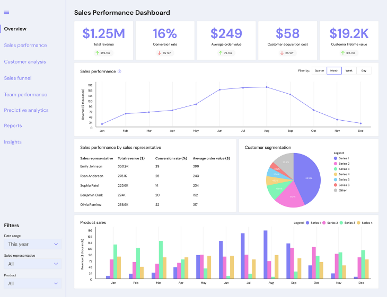Select Benjamin Clark table row name
This screenshot has width=387, height=297.
[91, 195]
